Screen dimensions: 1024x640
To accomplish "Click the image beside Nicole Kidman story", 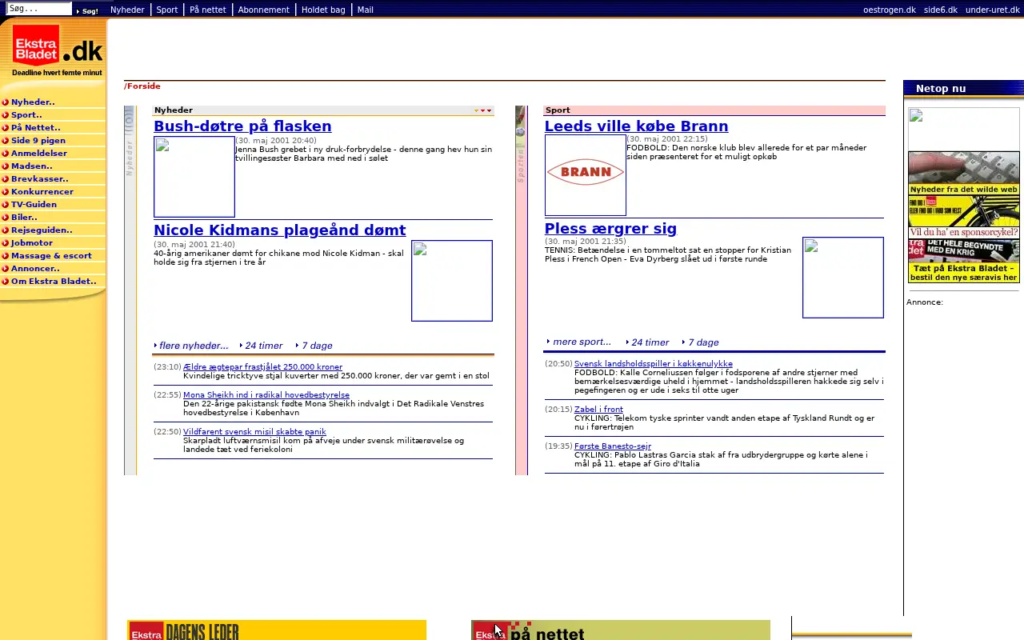I will (x=452, y=281).
